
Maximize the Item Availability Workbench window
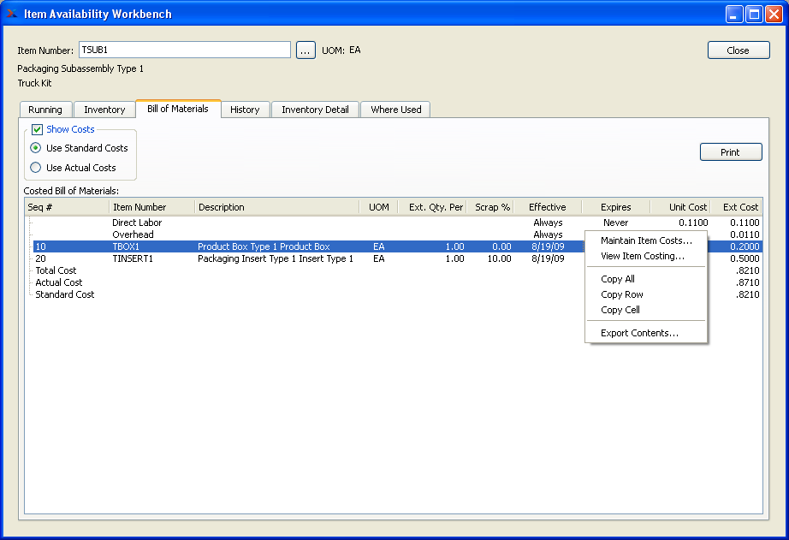point(754,14)
